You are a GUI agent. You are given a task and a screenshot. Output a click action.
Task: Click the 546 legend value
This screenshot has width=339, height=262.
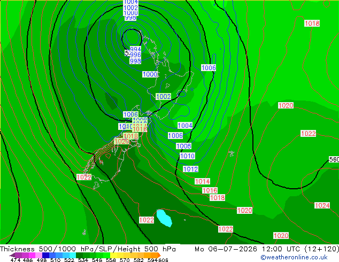click(97, 260)
